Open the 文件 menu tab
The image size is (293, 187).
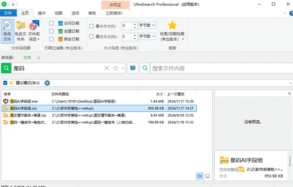coord(8,13)
